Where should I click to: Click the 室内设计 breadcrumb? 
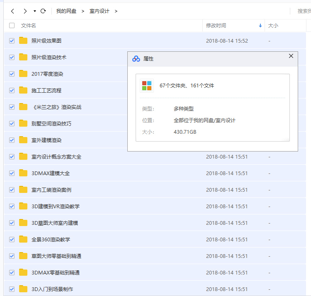click(100, 11)
